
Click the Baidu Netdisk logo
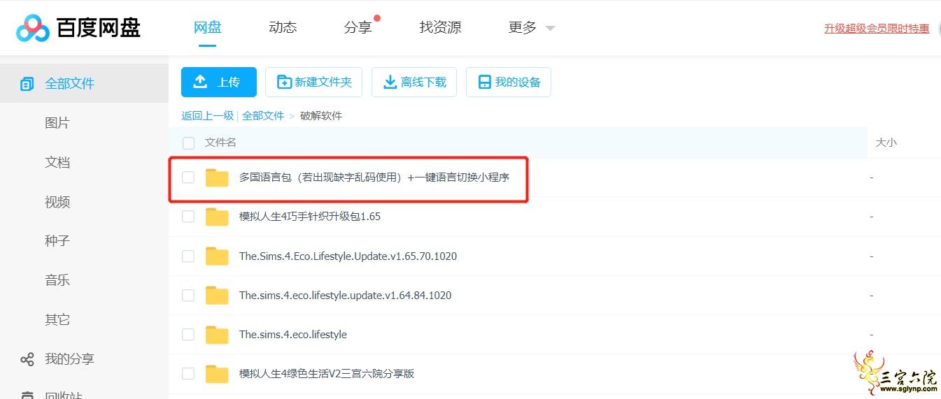pyautogui.click(x=78, y=28)
